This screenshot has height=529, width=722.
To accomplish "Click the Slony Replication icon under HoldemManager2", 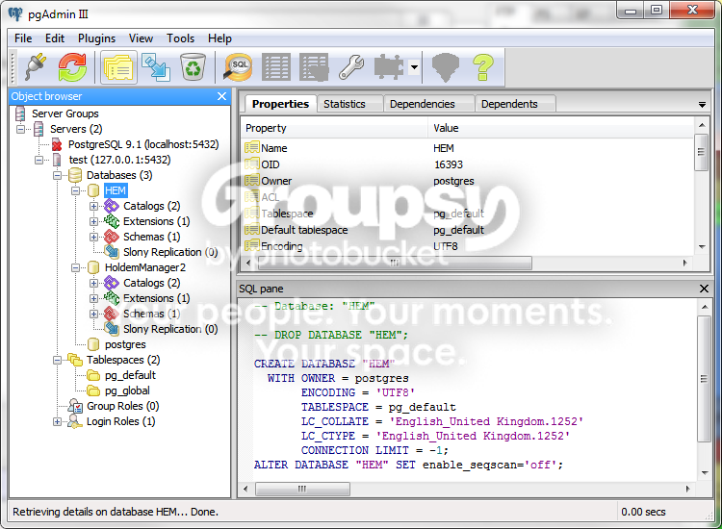I will (112, 329).
